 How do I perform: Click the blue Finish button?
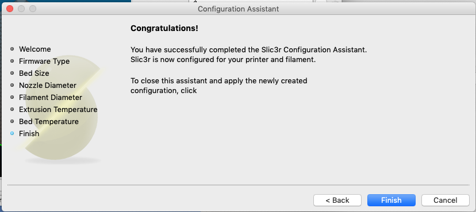click(391, 200)
